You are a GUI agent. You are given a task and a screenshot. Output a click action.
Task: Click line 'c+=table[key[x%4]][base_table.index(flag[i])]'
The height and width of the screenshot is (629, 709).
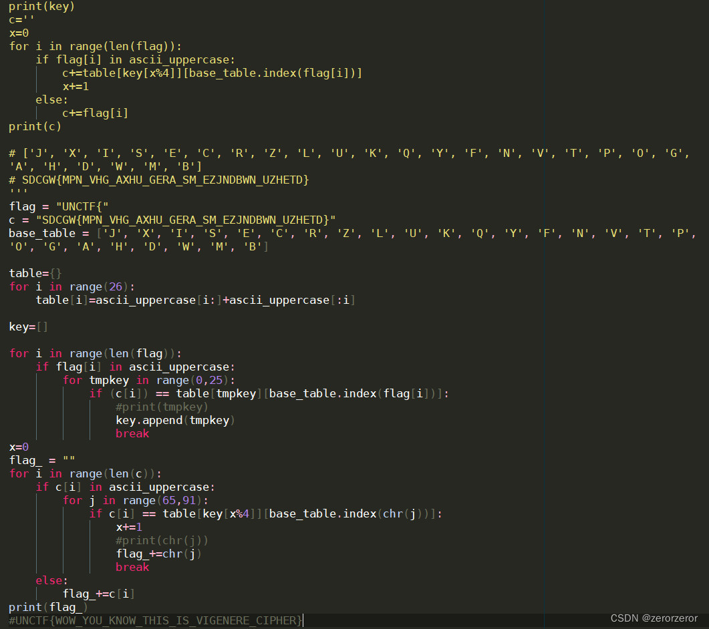tap(212, 73)
